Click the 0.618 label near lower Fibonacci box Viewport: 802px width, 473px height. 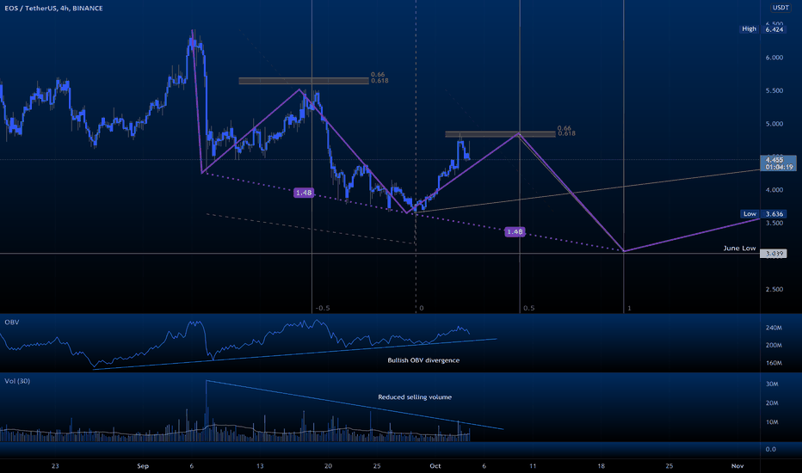tap(566, 133)
